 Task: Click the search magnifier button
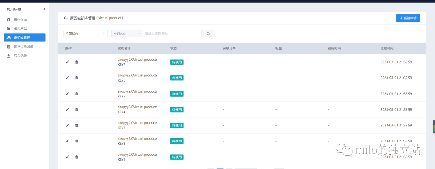coord(208,33)
